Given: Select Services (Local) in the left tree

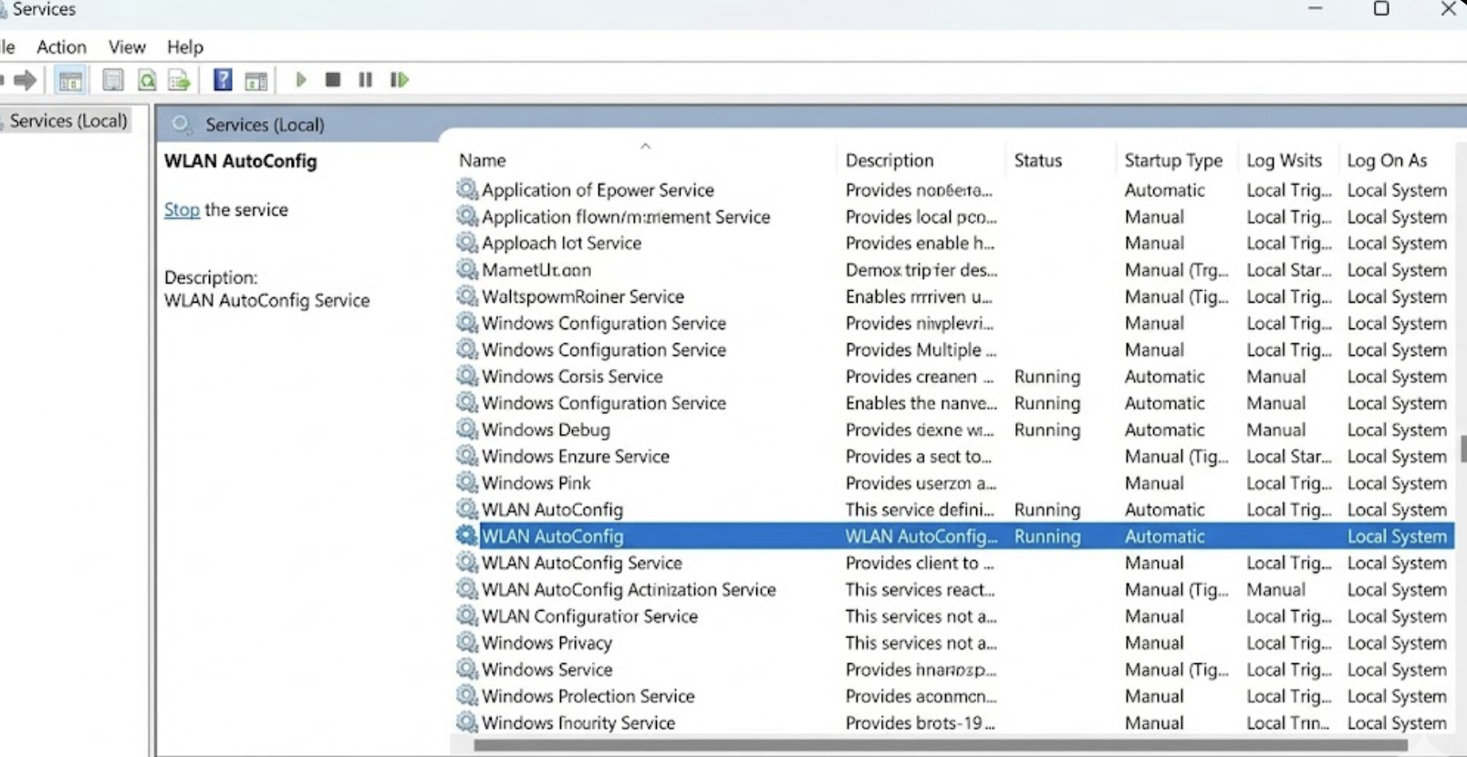Looking at the screenshot, I should coord(68,120).
